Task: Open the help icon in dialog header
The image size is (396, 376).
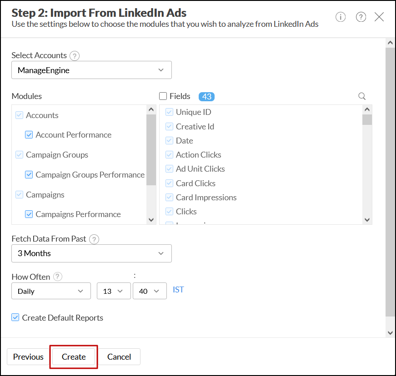Action: 361,17
